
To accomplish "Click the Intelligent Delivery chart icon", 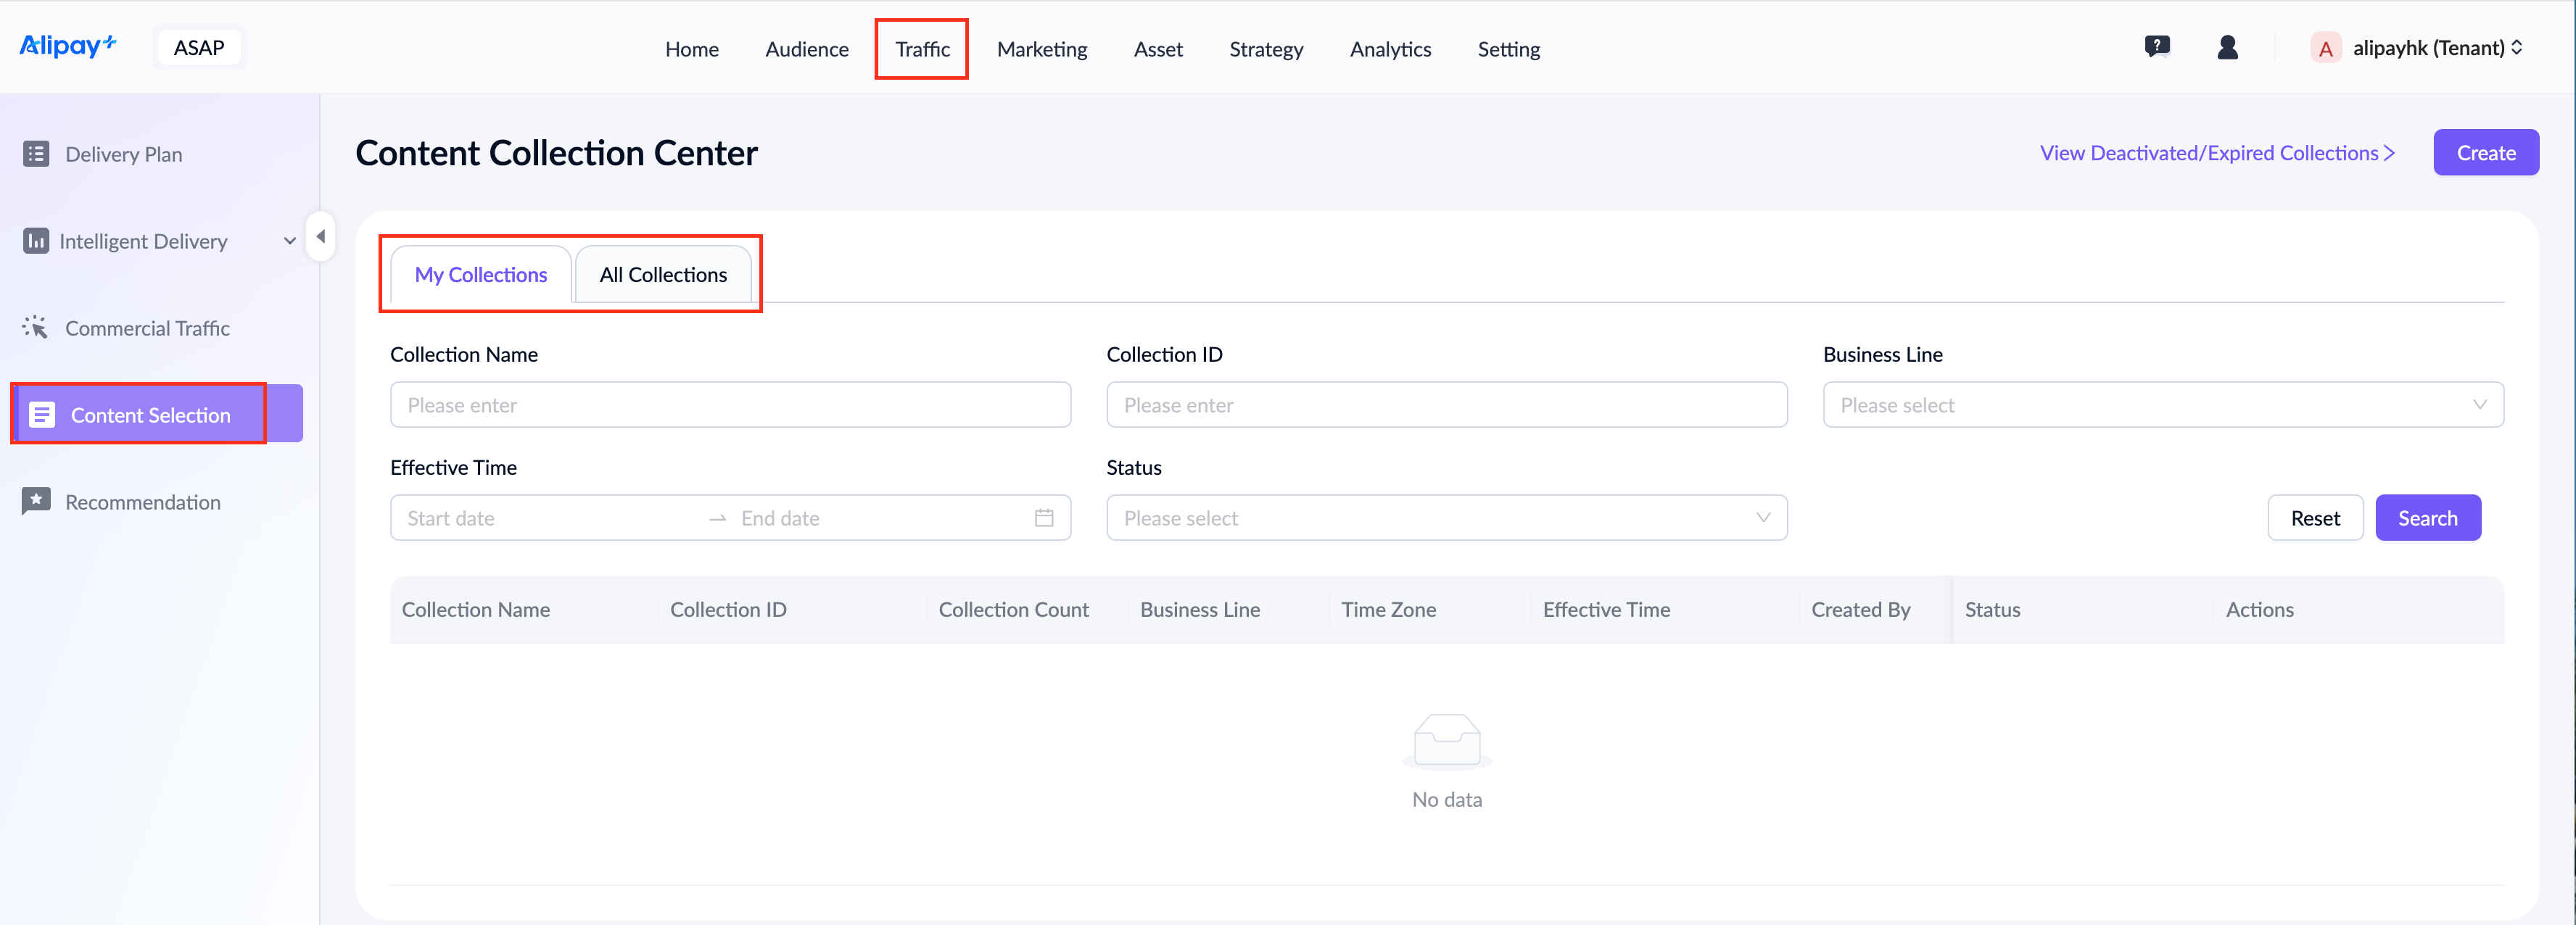I will [36, 241].
